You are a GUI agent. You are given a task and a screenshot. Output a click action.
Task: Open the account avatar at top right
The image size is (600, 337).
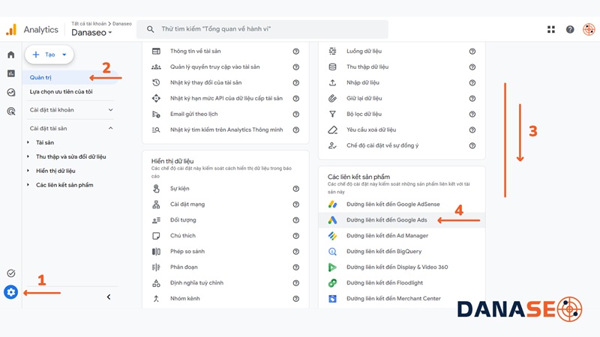pos(589,29)
